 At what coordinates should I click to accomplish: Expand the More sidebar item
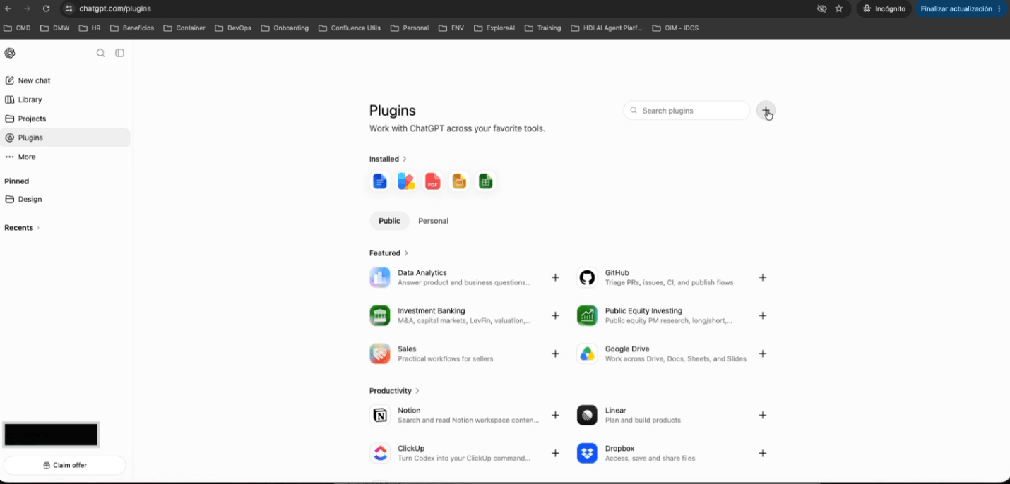tap(65, 157)
